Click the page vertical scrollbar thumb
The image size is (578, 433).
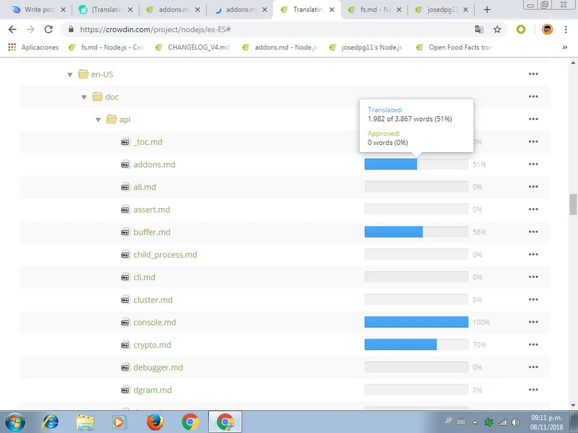(573, 204)
